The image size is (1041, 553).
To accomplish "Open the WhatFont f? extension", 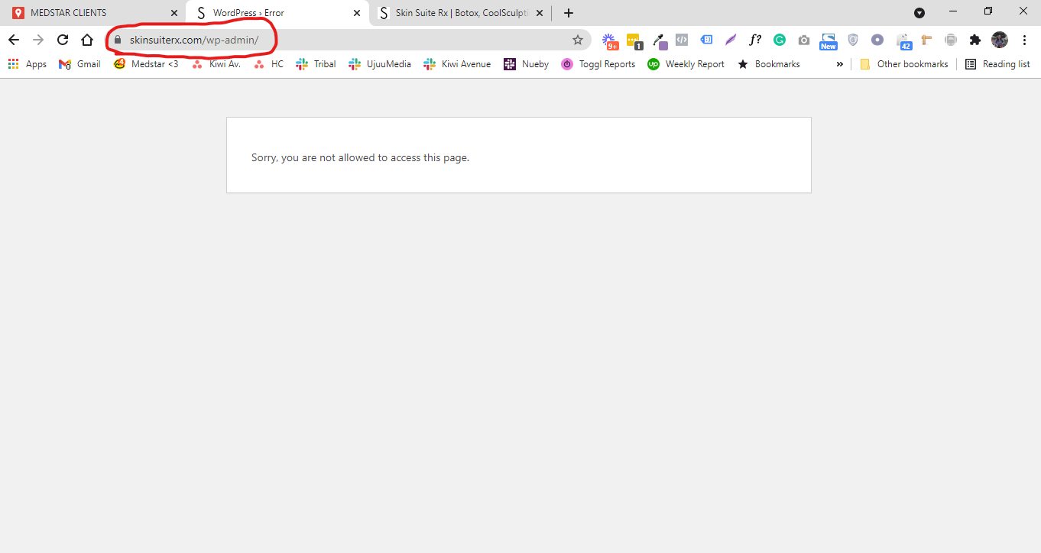I will click(755, 40).
